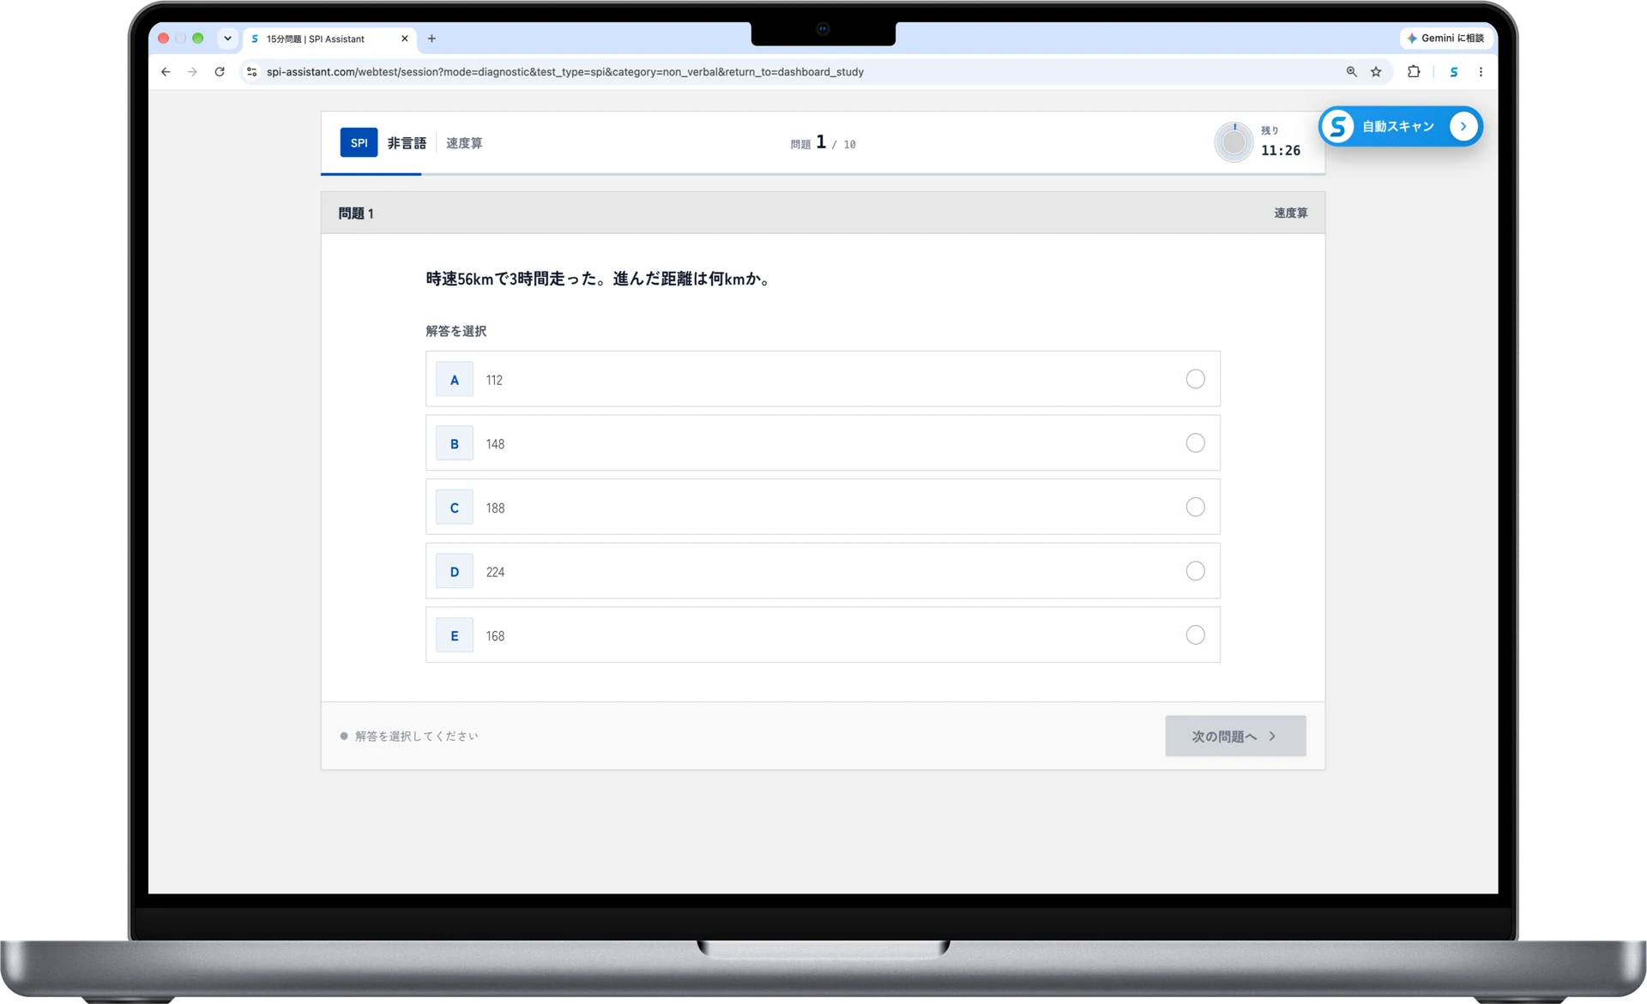
Task: Click the SPI Assistant extension icon in toolbar
Action: coord(1453,72)
